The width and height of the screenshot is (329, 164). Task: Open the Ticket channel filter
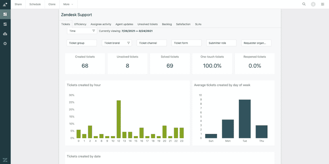coord(152,43)
